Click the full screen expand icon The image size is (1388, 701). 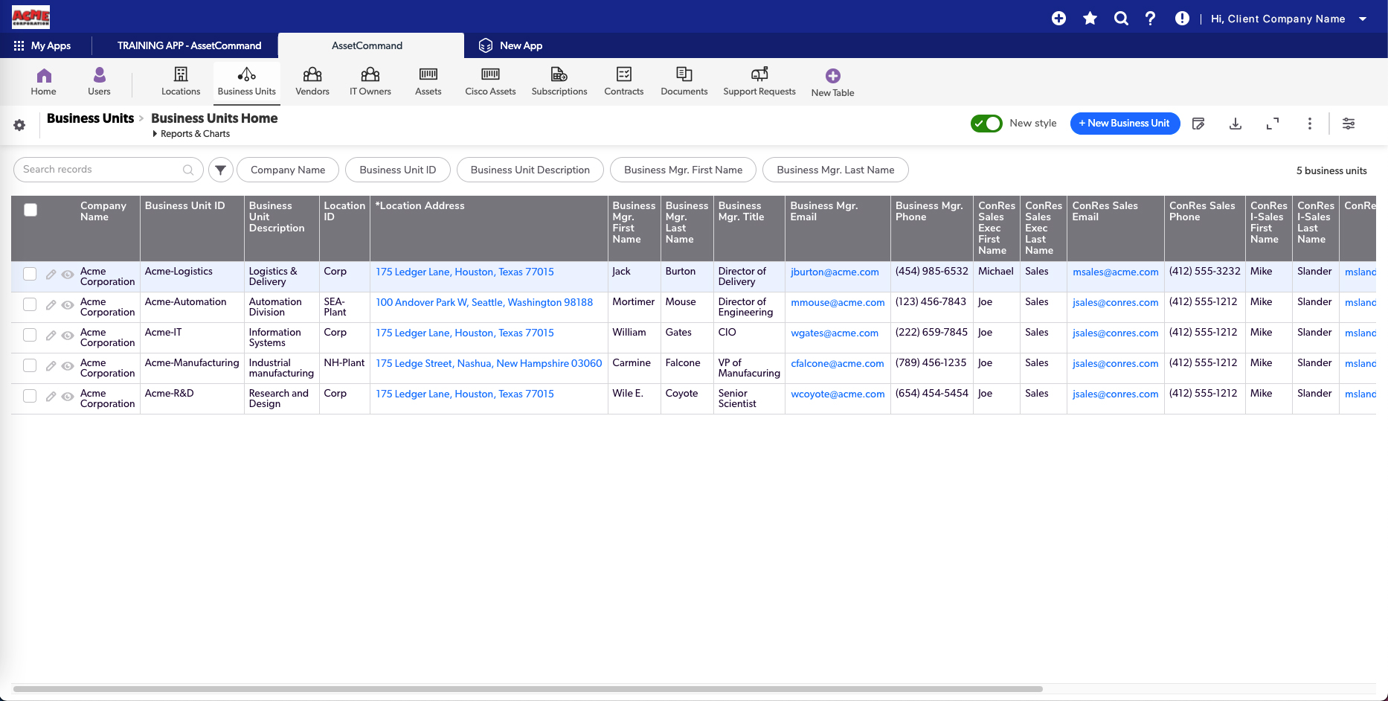[x=1273, y=124]
